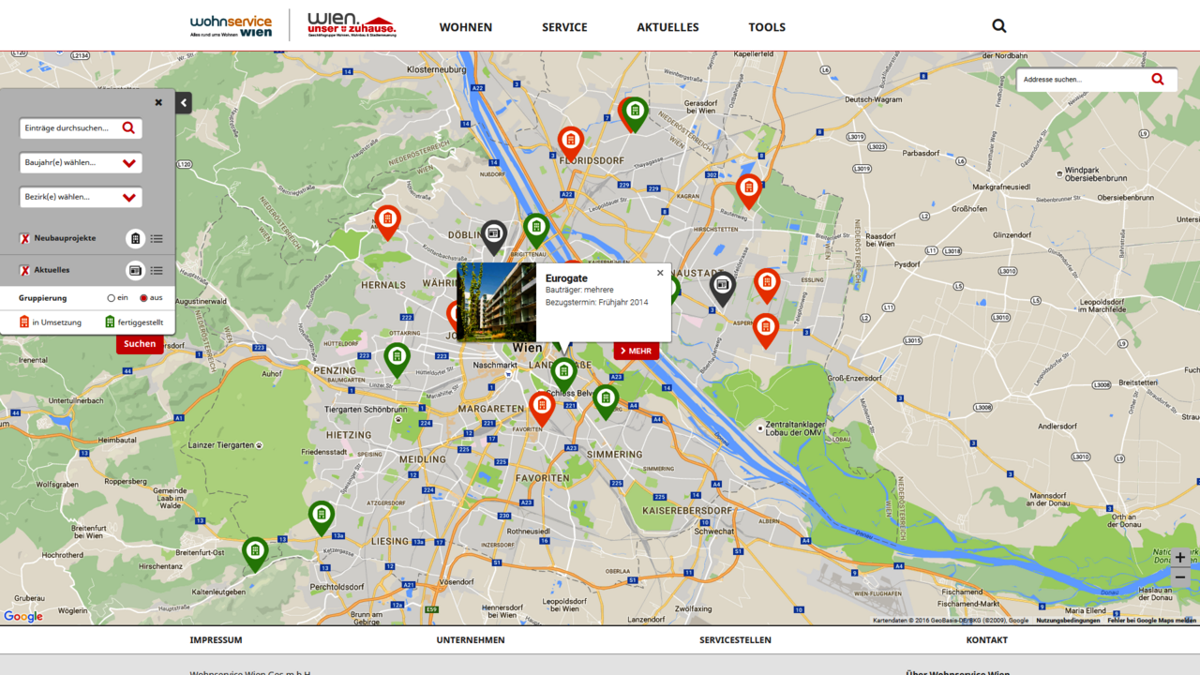Open the KONTAKT footer link

[987, 640]
